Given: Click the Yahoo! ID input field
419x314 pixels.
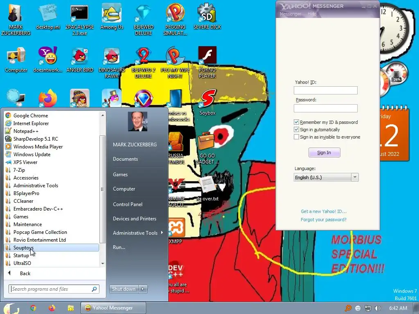Looking at the screenshot, I should (325, 90).
